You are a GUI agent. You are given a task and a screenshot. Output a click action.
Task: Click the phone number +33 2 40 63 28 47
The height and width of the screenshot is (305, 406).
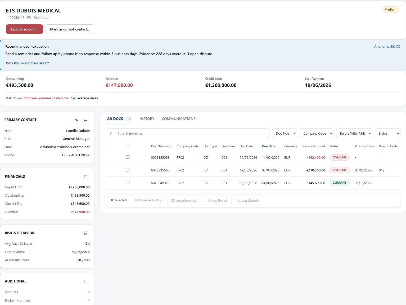coord(75,155)
